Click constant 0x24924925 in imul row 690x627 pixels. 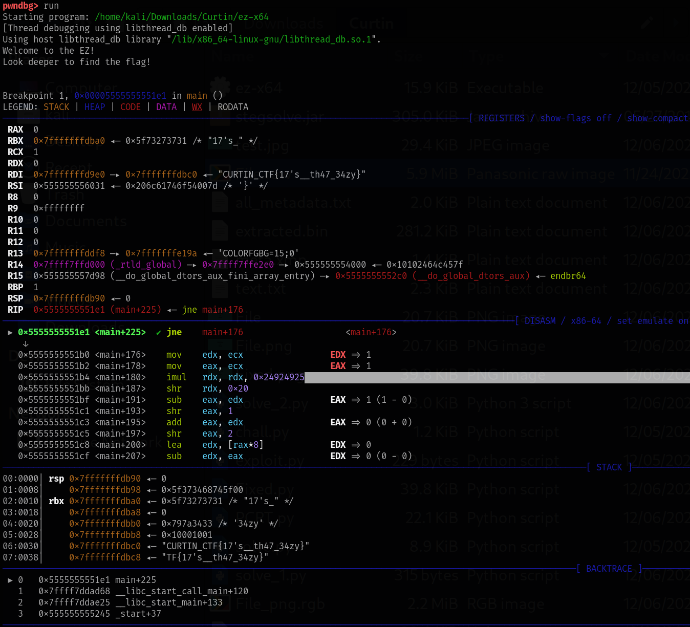[279, 377]
